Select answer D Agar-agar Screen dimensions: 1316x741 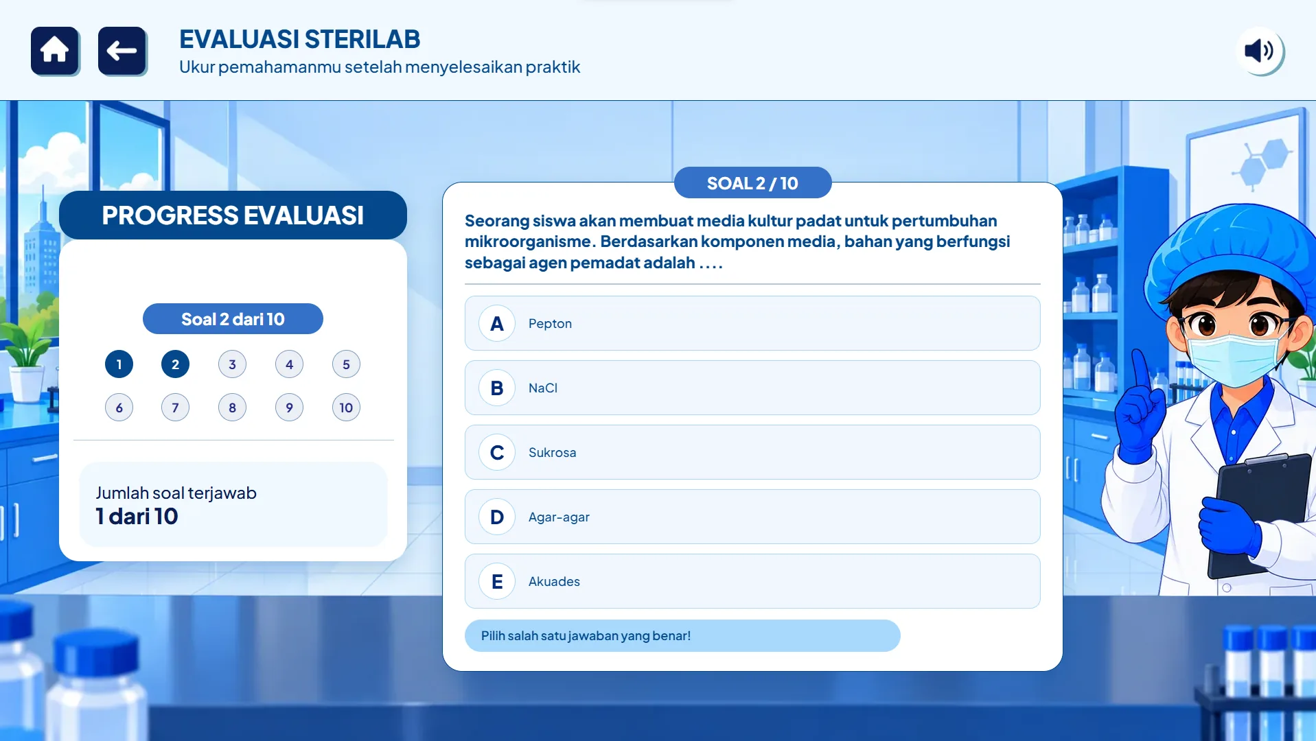752,517
